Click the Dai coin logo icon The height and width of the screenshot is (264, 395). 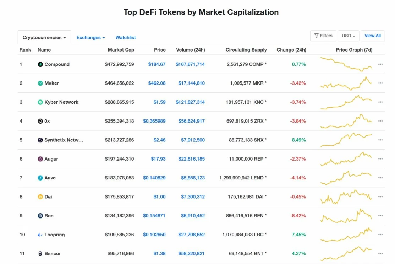40,197
